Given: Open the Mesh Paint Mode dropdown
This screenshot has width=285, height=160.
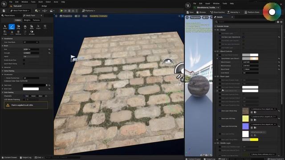Looking at the screenshot, I should (x=20, y=11).
